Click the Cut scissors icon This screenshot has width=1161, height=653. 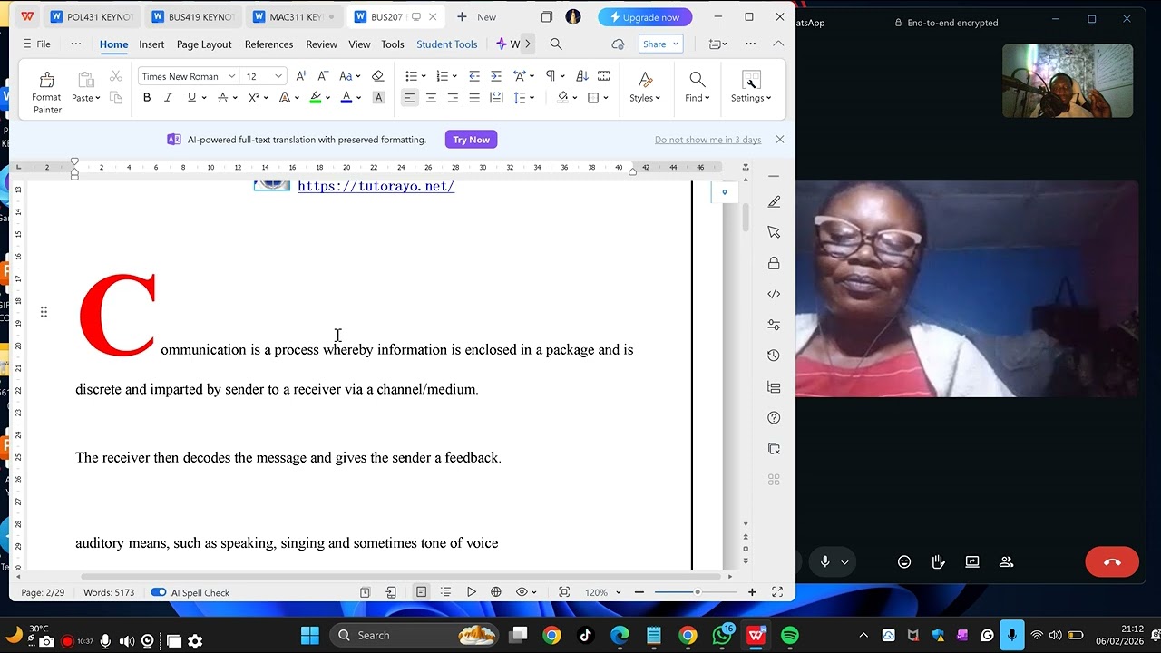(116, 77)
